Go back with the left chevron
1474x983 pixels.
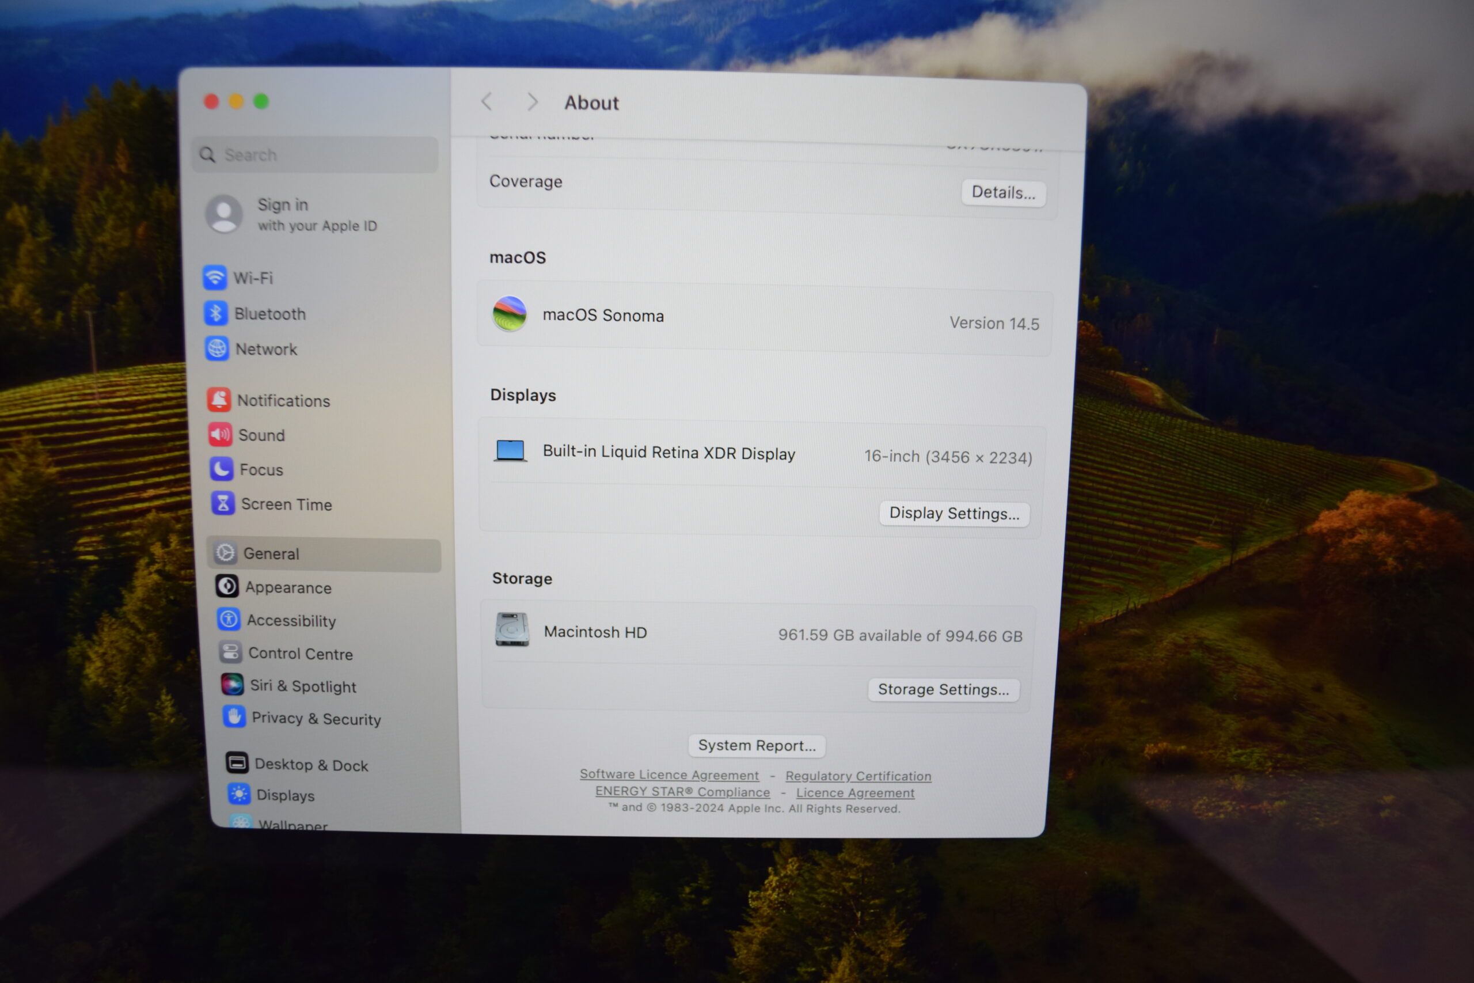click(x=487, y=101)
